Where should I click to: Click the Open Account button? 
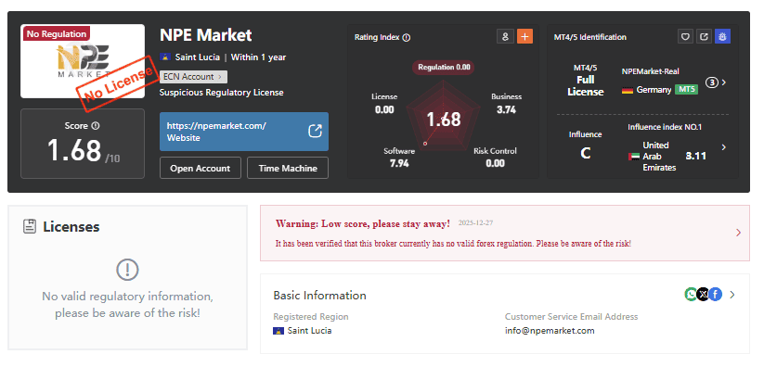pyautogui.click(x=201, y=168)
